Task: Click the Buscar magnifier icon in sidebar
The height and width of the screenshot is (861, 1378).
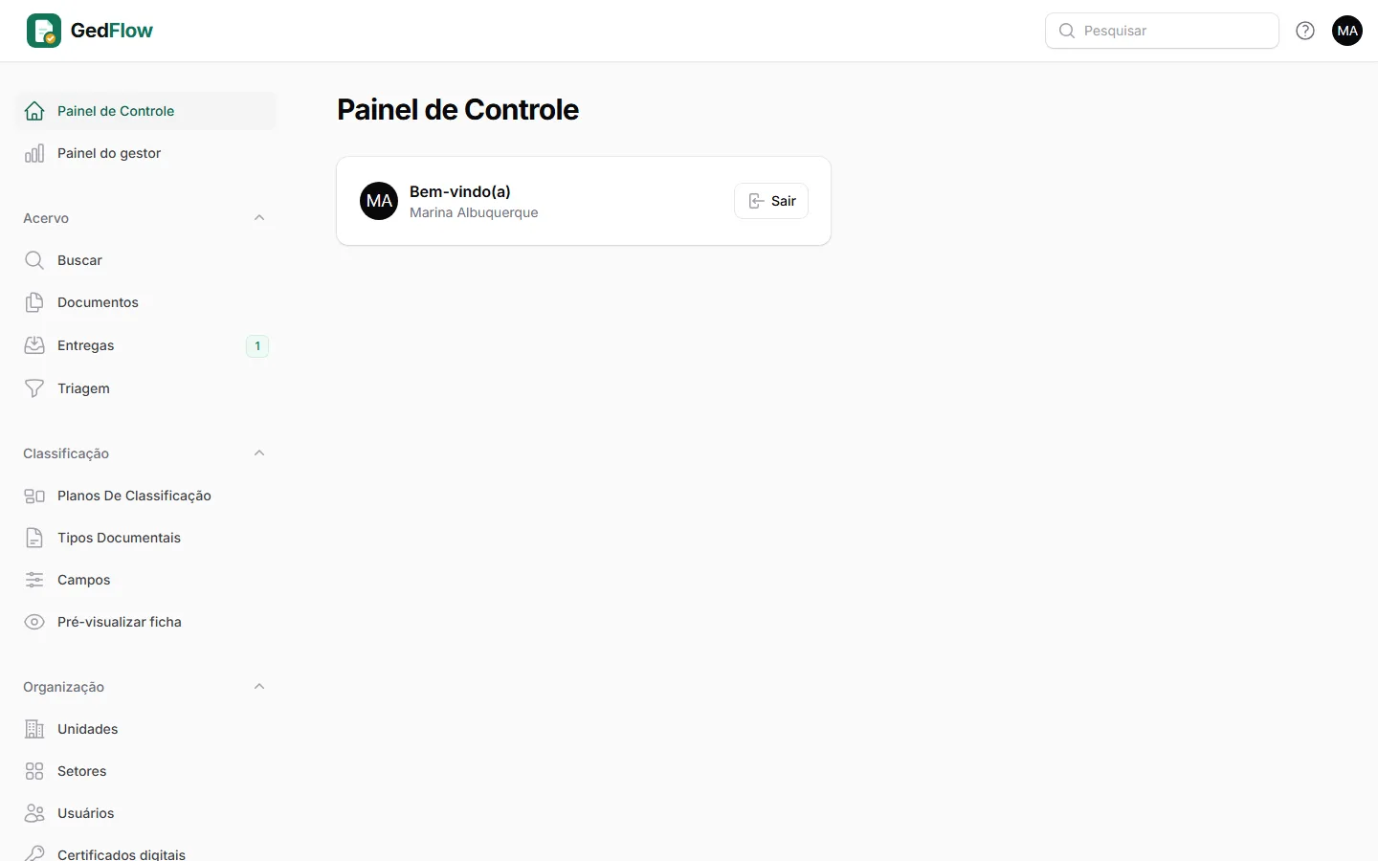Action: [x=34, y=260]
